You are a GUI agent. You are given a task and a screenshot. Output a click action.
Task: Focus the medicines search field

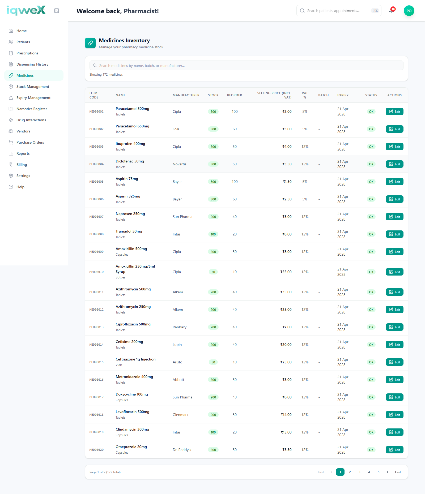coord(246,65)
